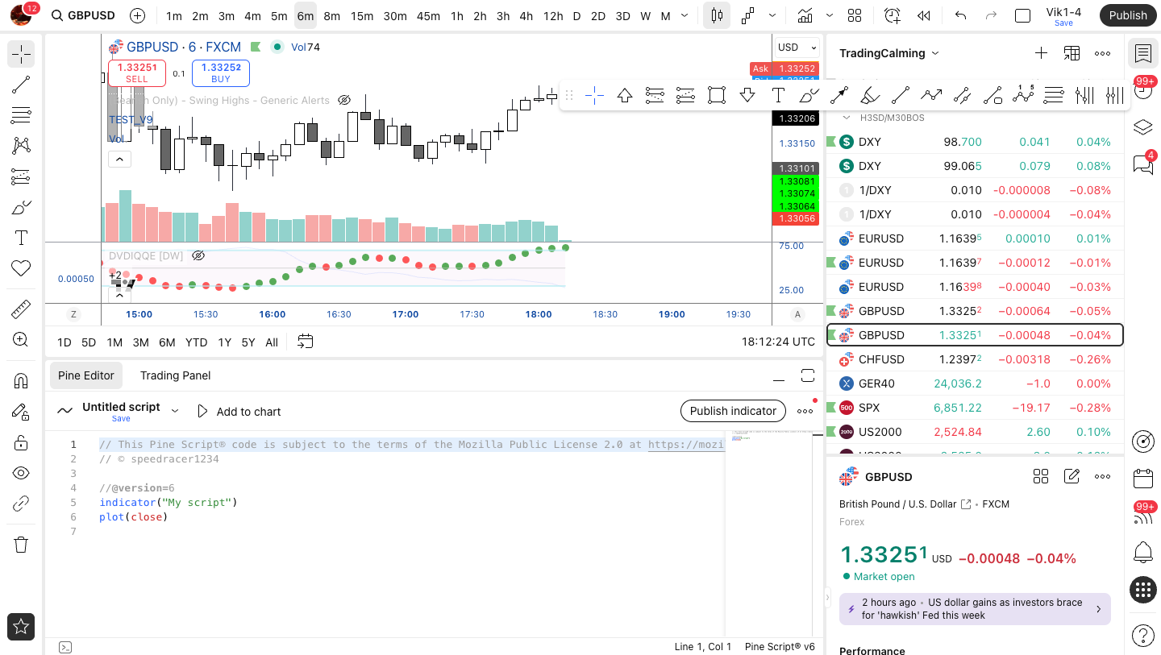Open the alerts panel in right sidebar
The width and height of the screenshot is (1161, 655).
(1142, 90)
